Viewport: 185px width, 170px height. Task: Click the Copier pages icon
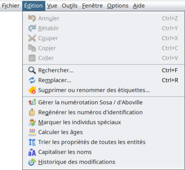[32, 48]
